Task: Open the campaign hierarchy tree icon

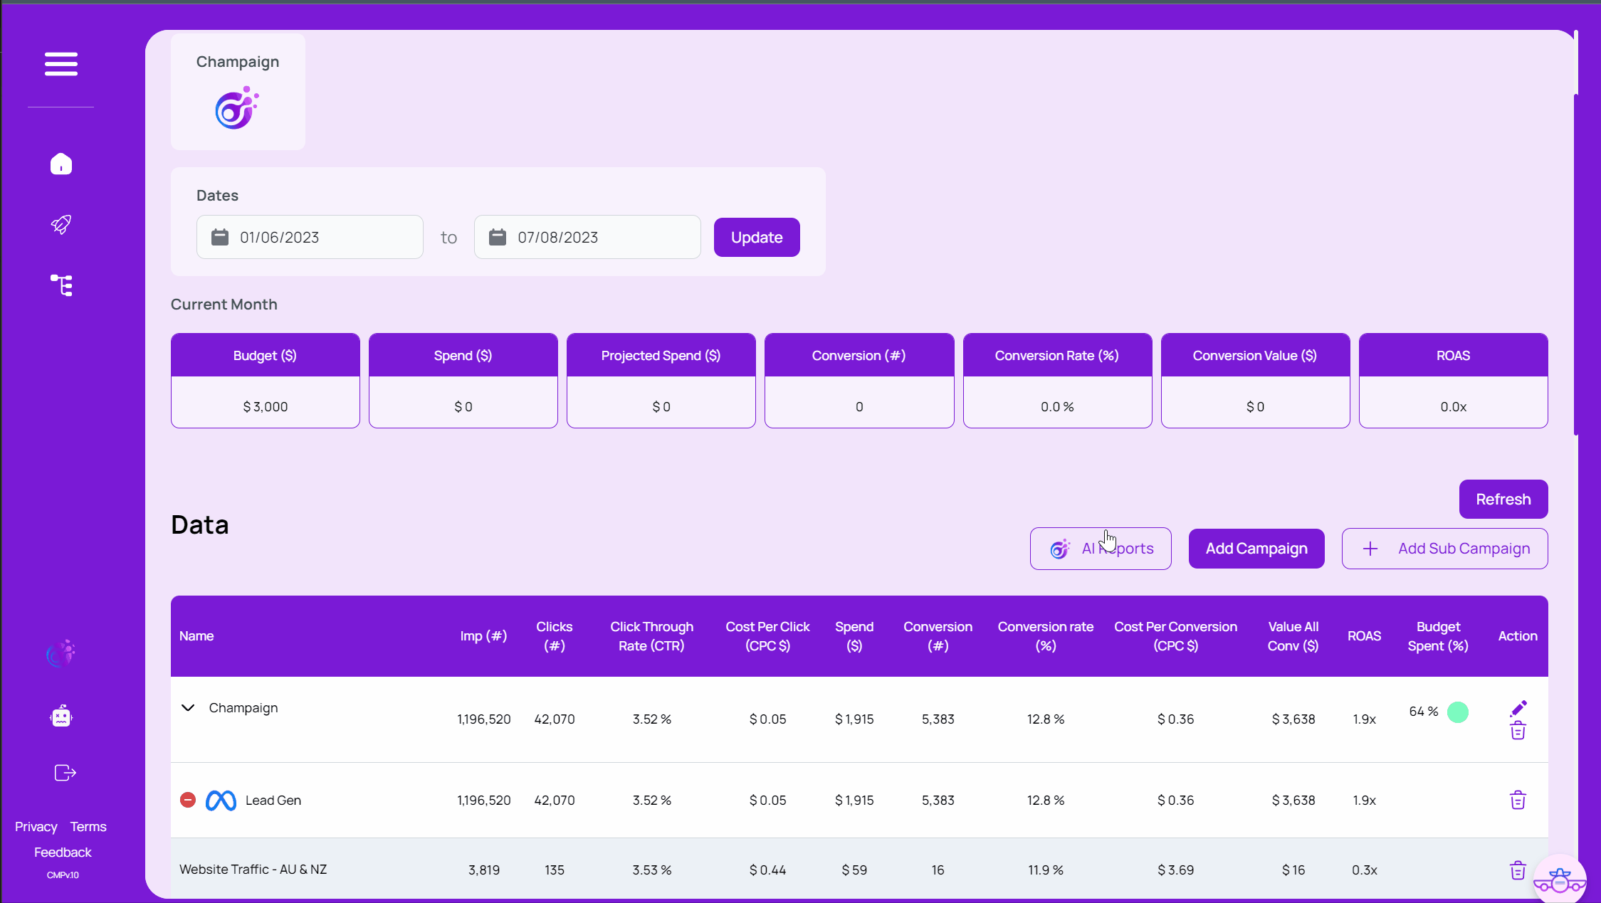Action: [x=61, y=285]
